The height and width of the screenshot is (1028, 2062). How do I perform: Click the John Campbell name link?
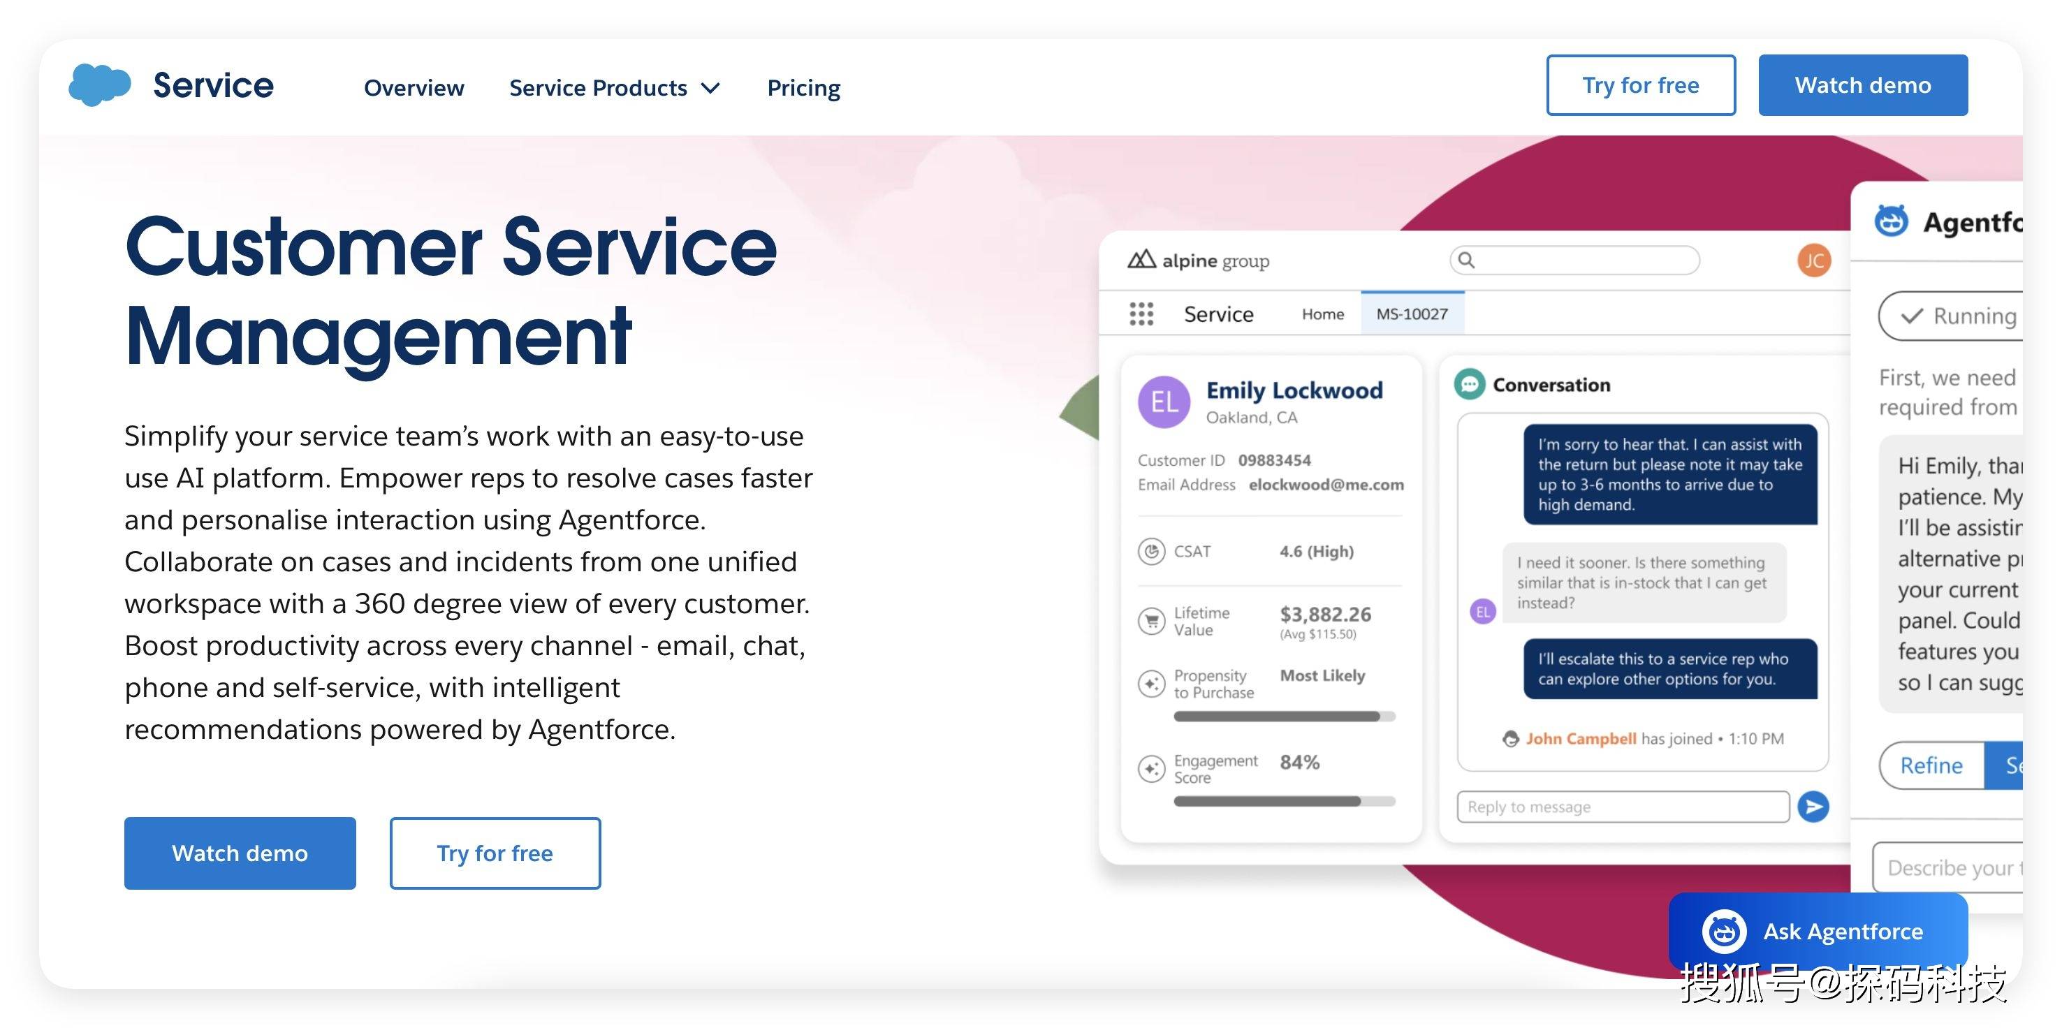(x=1580, y=738)
